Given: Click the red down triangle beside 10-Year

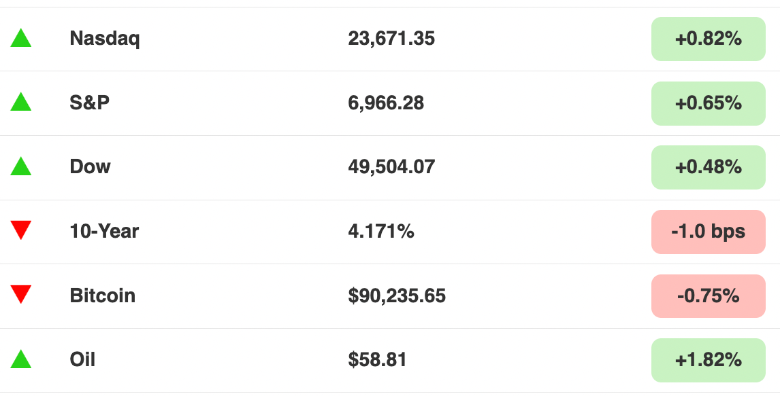Looking at the screenshot, I should pyautogui.click(x=21, y=230).
